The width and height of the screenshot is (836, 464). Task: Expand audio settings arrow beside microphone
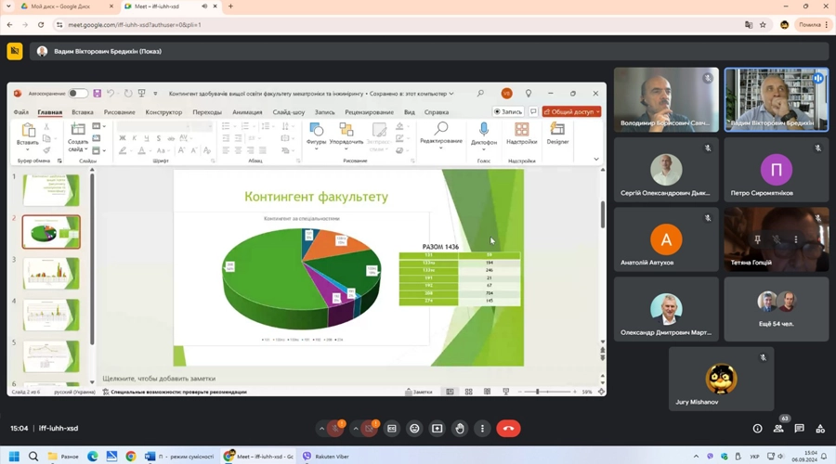click(x=321, y=429)
